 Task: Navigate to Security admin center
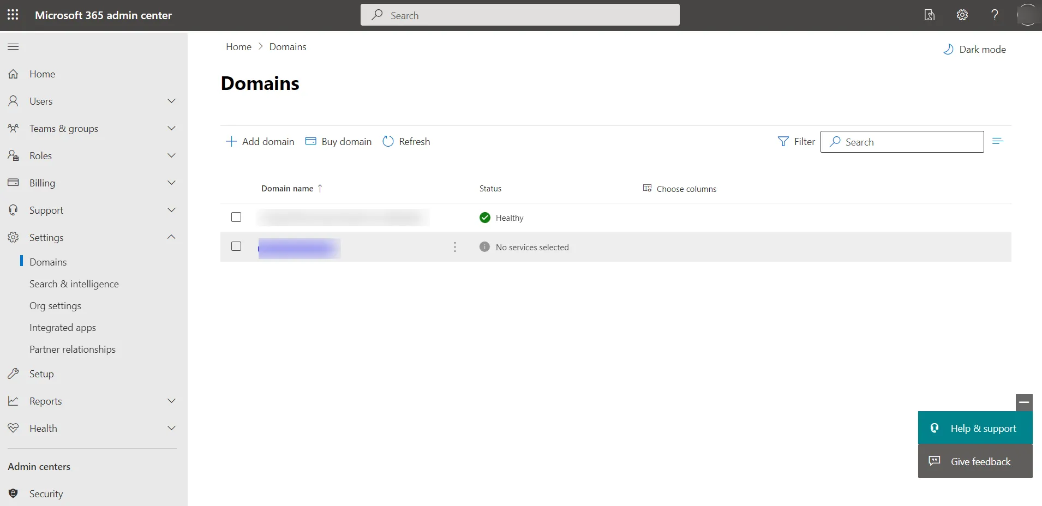point(46,494)
